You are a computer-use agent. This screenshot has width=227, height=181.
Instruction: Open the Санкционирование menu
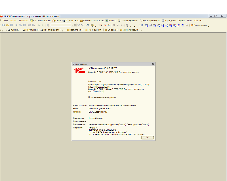[x=128, y=20]
